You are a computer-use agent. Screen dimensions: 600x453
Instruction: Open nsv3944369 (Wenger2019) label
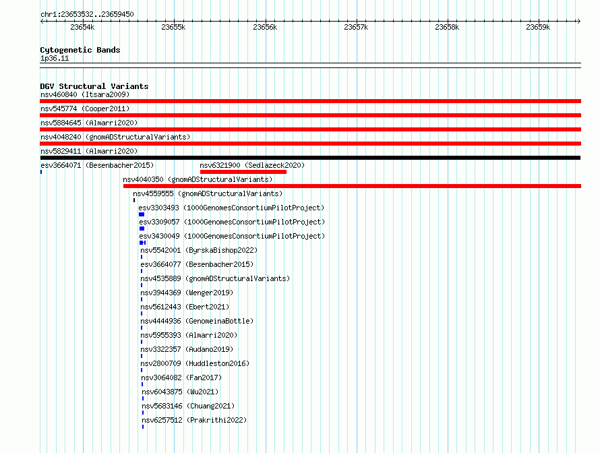click(187, 293)
